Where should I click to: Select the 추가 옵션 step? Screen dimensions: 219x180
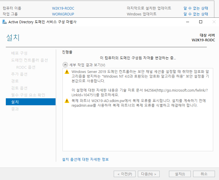tap(19, 74)
